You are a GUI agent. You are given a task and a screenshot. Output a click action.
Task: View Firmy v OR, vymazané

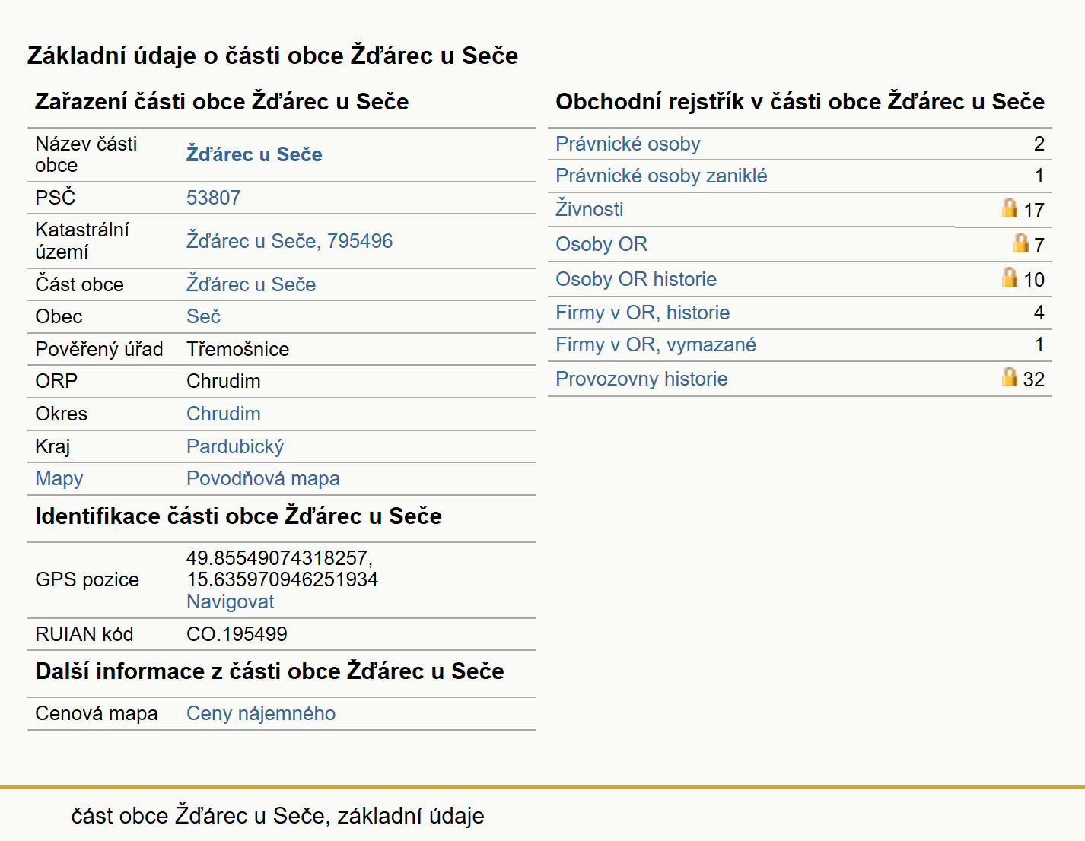pos(656,344)
